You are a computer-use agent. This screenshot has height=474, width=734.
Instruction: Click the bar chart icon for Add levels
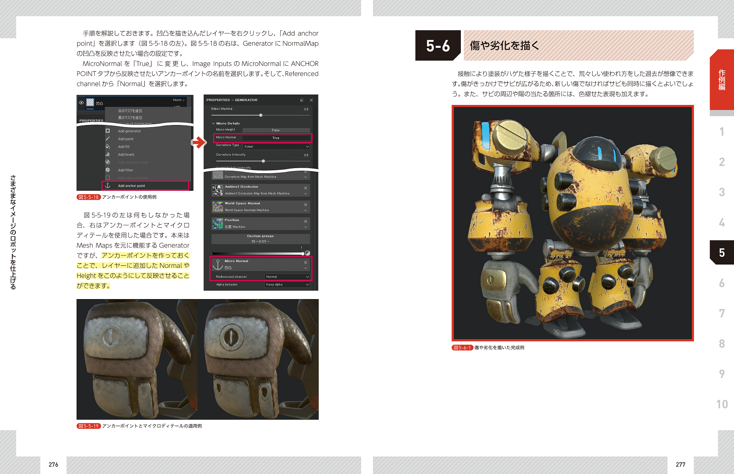[x=108, y=154]
